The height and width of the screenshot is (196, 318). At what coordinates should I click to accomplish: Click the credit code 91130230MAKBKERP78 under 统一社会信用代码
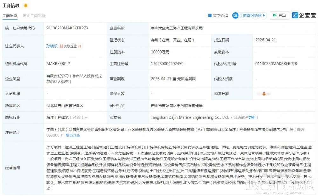pyautogui.click(x=67, y=28)
